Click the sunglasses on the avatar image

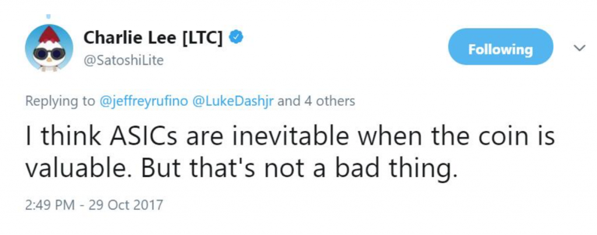click(48, 54)
